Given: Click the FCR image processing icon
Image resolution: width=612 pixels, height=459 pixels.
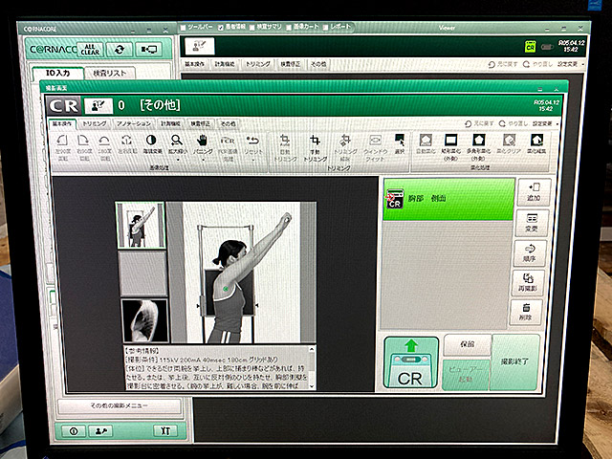Looking at the screenshot, I should pyautogui.click(x=228, y=141).
